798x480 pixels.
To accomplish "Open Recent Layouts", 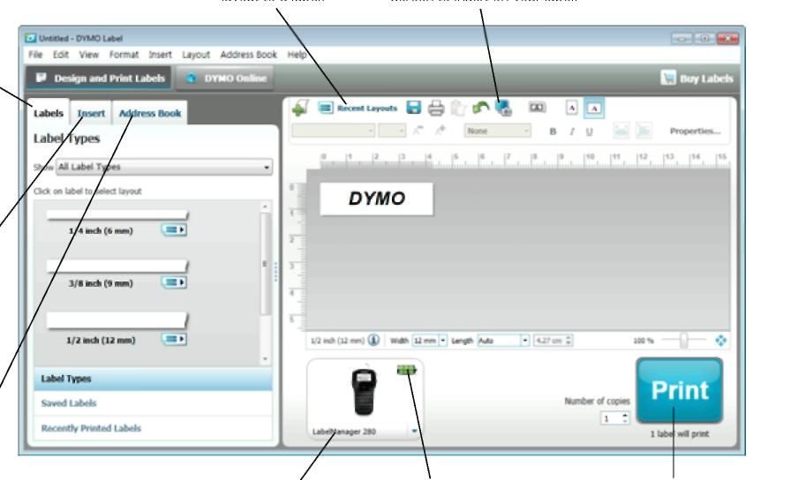I will click(358, 108).
